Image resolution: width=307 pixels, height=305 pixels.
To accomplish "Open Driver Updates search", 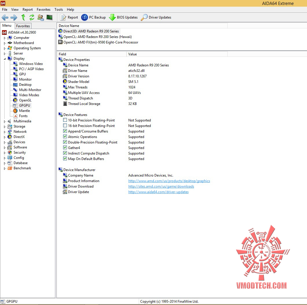I will tap(156, 17).
